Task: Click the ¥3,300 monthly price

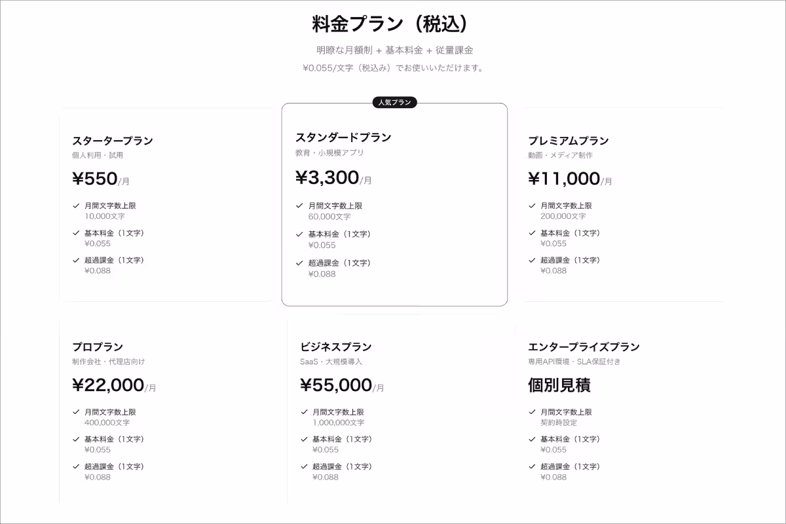Action: point(327,178)
